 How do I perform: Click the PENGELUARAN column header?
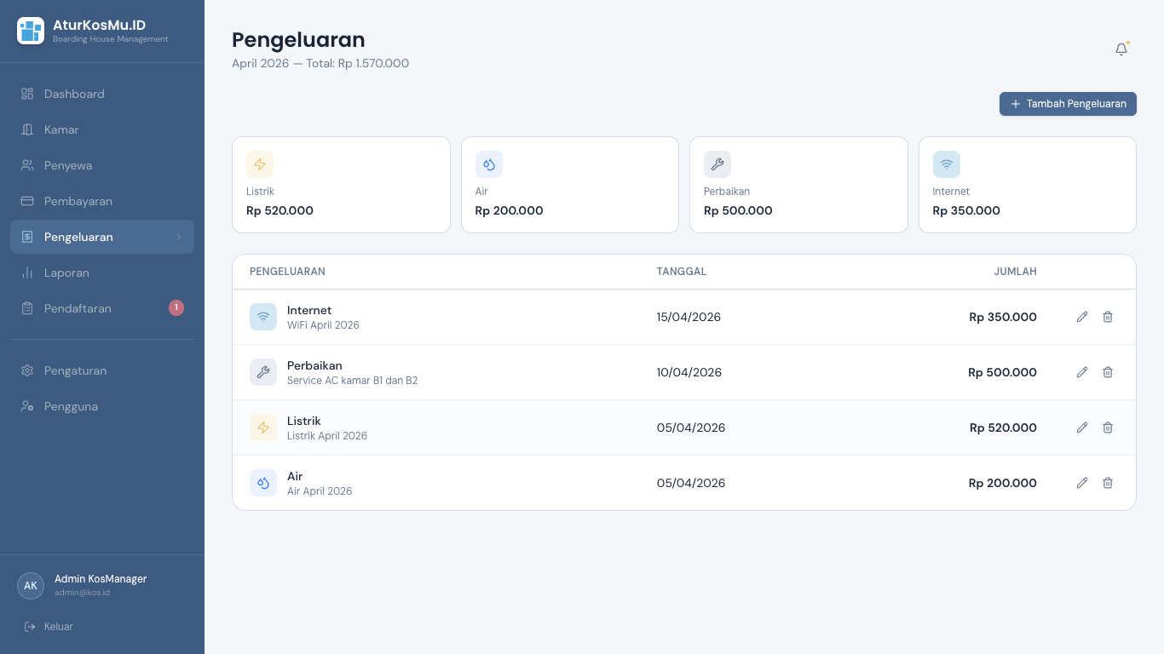pyautogui.click(x=287, y=272)
